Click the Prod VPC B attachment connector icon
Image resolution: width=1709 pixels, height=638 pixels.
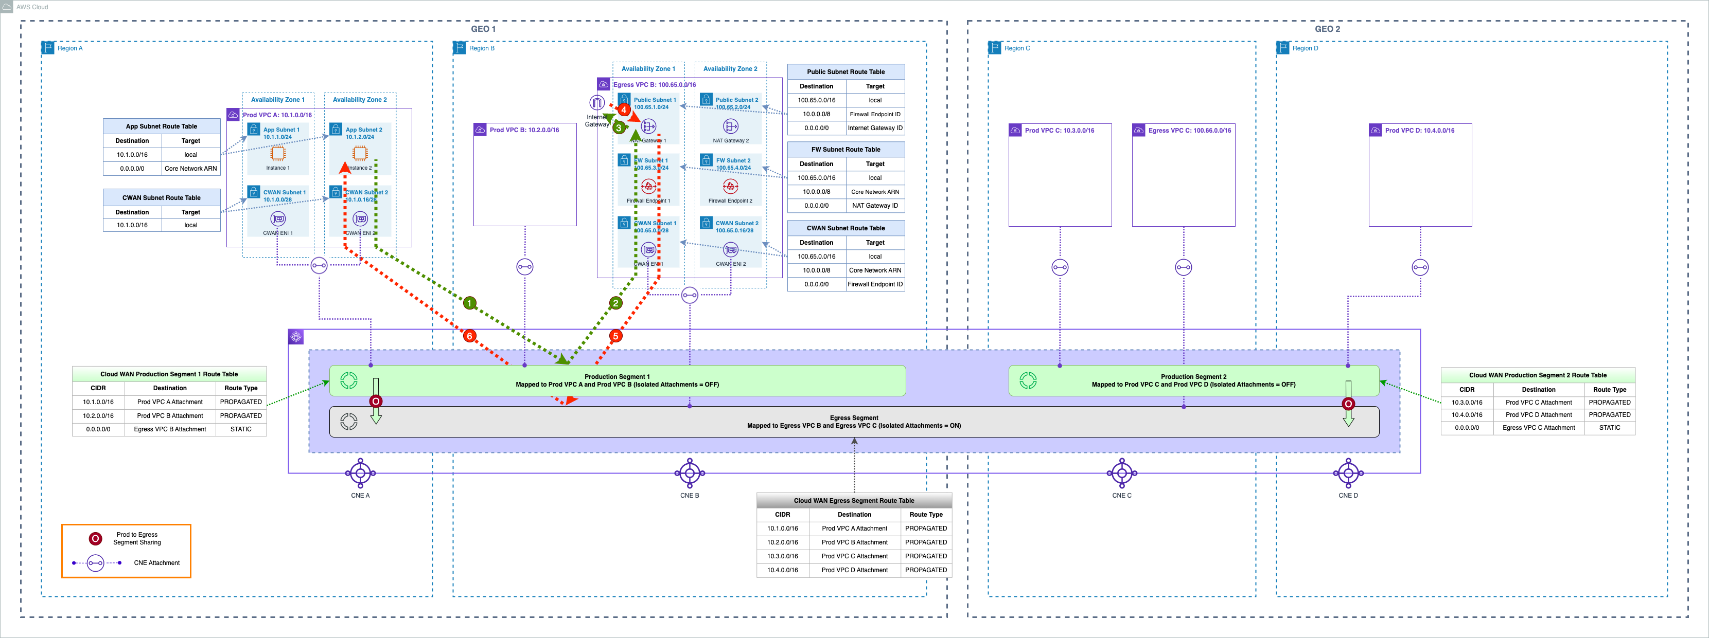click(x=525, y=267)
